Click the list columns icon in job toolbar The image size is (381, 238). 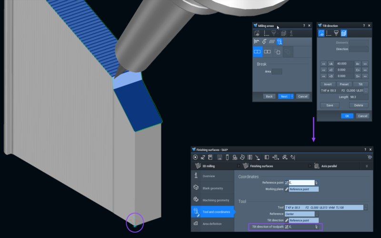click(x=250, y=158)
